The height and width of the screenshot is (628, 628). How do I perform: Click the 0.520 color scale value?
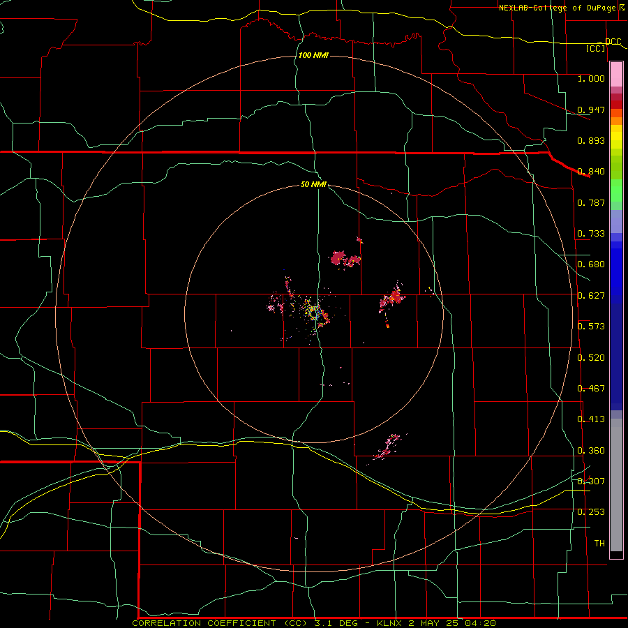591,358
